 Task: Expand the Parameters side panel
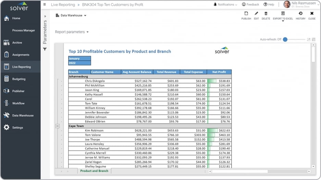(x=45, y=16)
